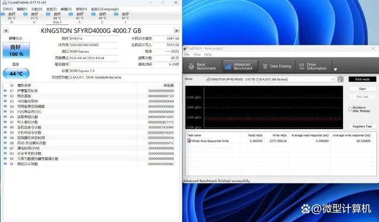This screenshot has height=222, width=379.
Task: Click the 44 °C temperature button
Action: pos(16,73)
